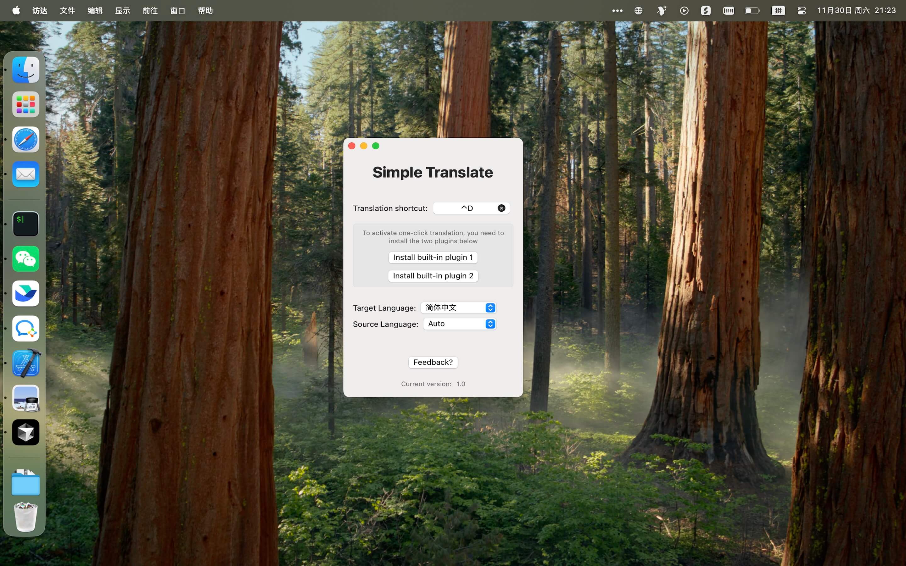
Task: Click the Simple Translate title heading
Action: click(433, 173)
